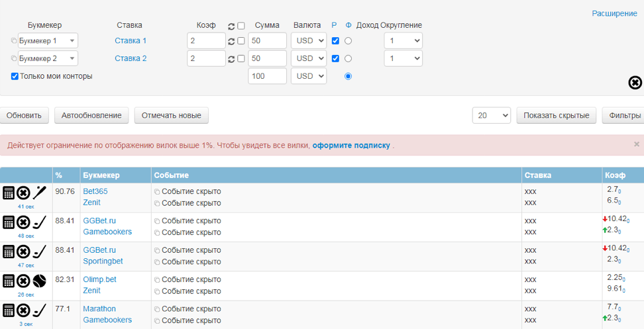The image size is (644, 329).
Task: Enable Автообновление button
Action: (91, 115)
